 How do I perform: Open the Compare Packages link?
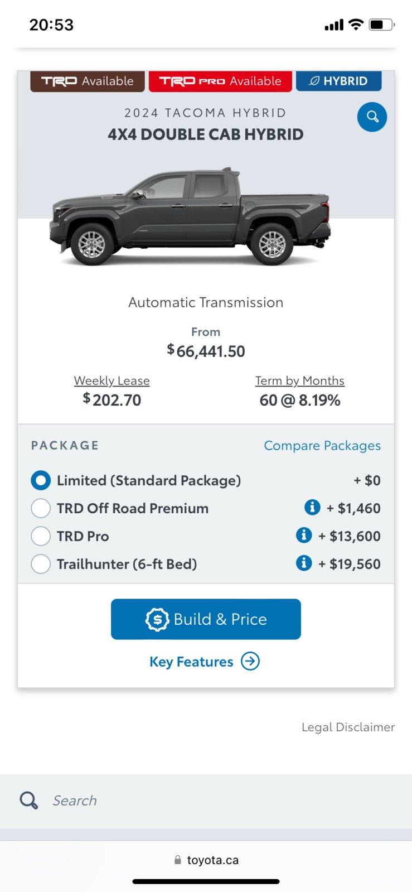point(322,446)
